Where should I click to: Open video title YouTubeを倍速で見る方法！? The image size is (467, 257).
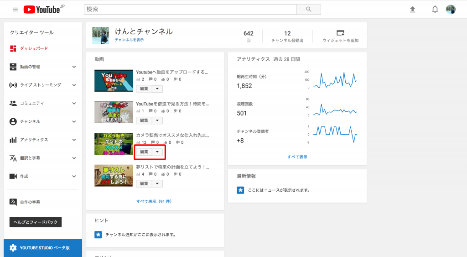(172, 104)
